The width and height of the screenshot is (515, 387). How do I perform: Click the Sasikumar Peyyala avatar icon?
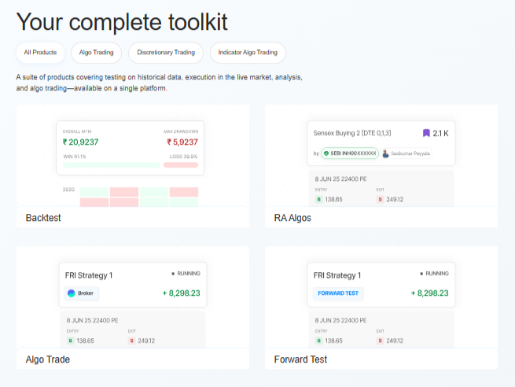tap(386, 153)
